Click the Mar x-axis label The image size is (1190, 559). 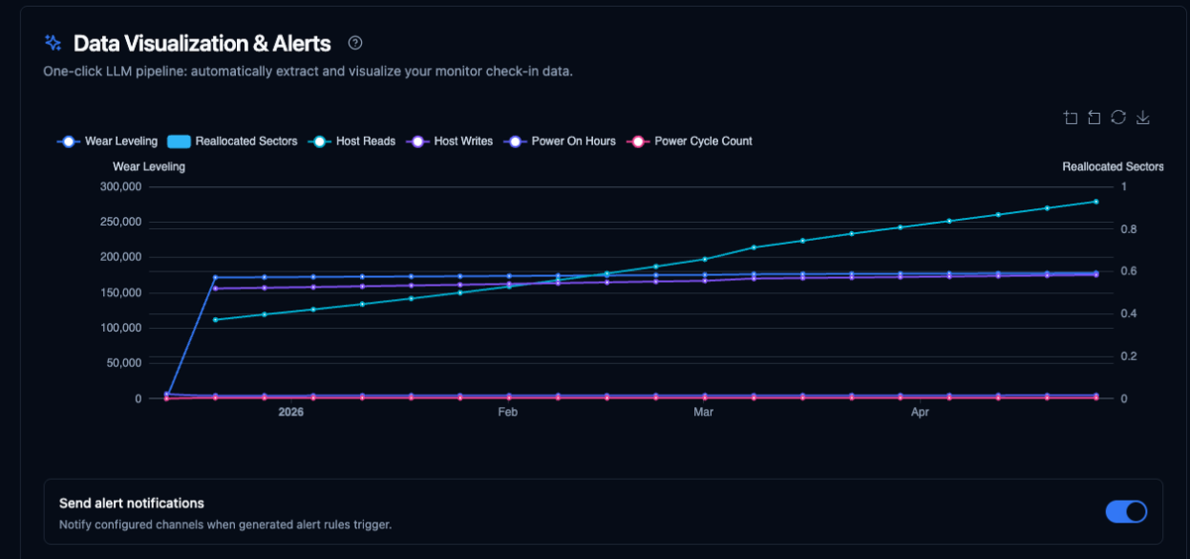pos(703,412)
